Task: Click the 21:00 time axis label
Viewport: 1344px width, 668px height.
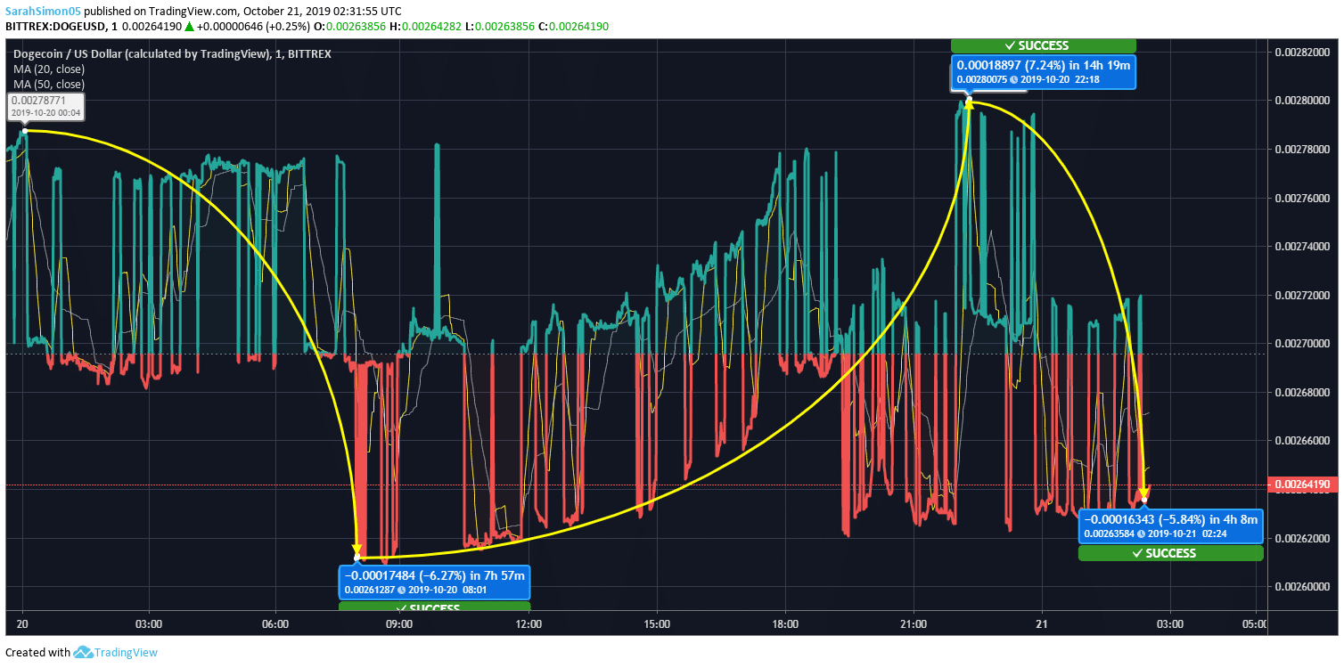Action: point(914,624)
